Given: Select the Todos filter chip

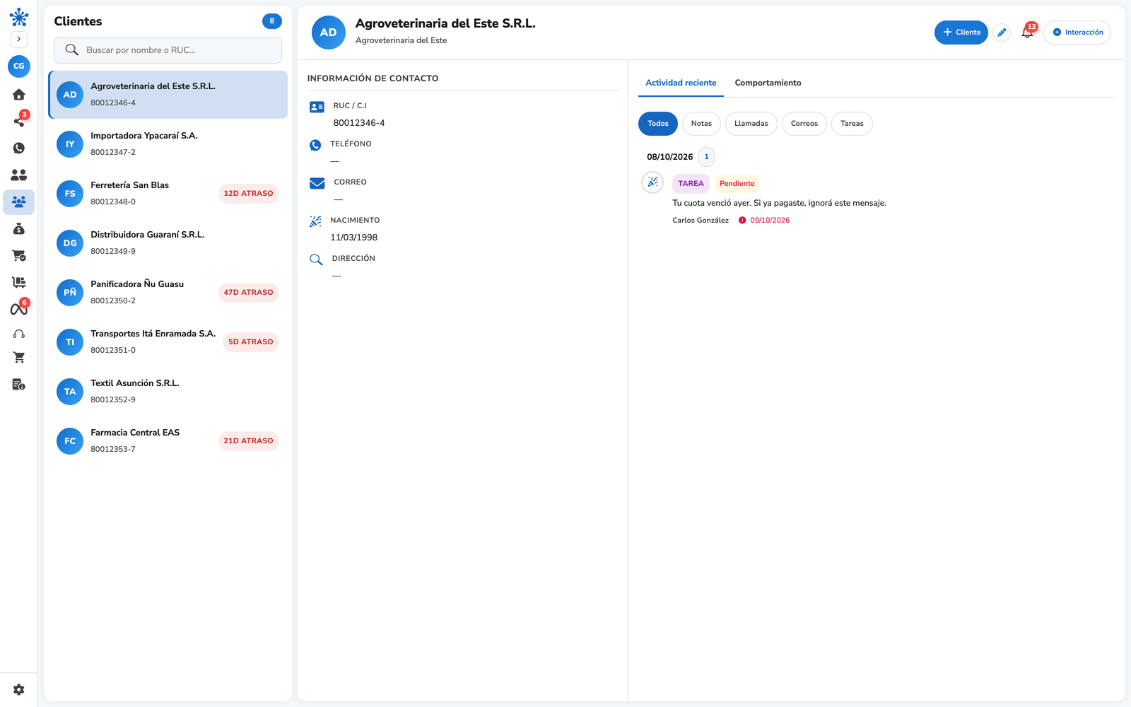Looking at the screenshot, I should (658, 124).
